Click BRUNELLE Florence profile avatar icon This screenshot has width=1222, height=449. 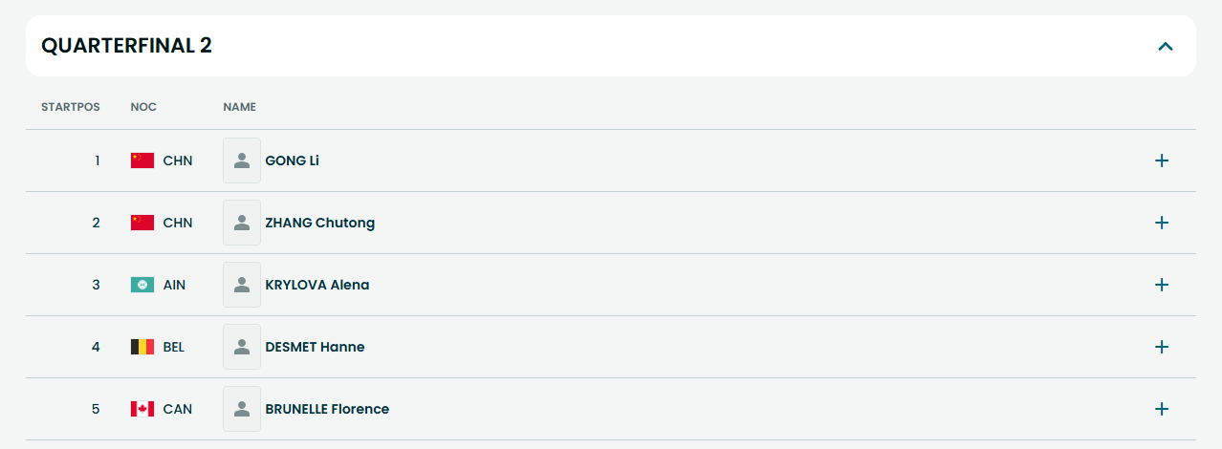[242, 409]
